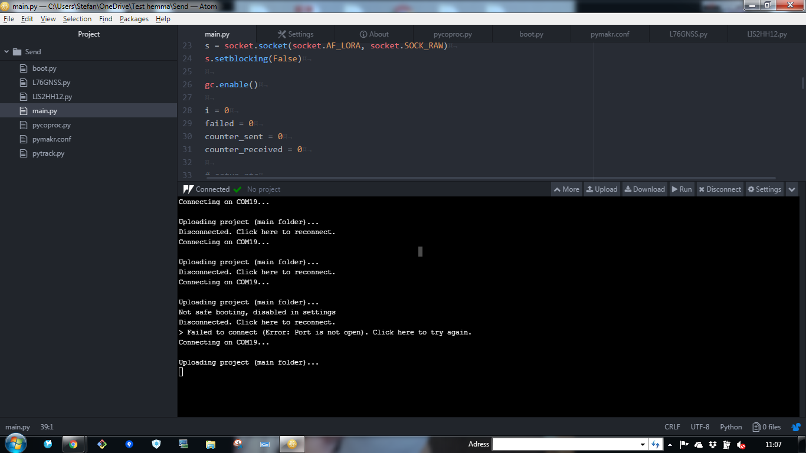806x453 pixels.
Task: Click the editor vertical scrollbar thumb
Action: pos(802,83)
